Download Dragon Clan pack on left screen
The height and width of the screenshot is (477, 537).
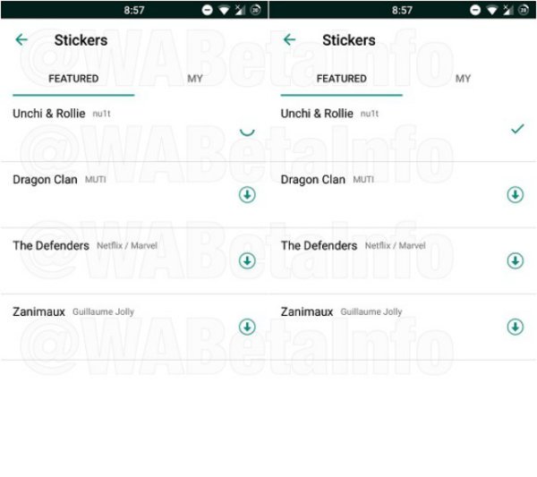click(247, 194)
